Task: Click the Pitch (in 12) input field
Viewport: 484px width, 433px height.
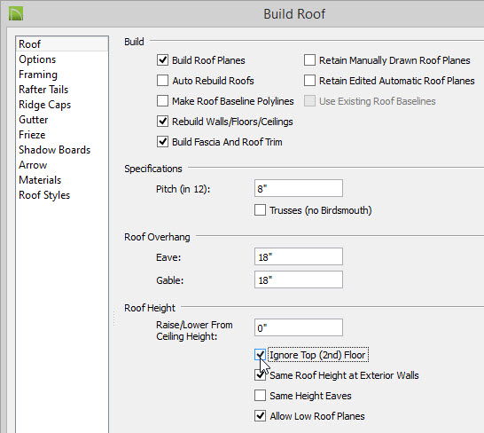Action: click(299, 188)
